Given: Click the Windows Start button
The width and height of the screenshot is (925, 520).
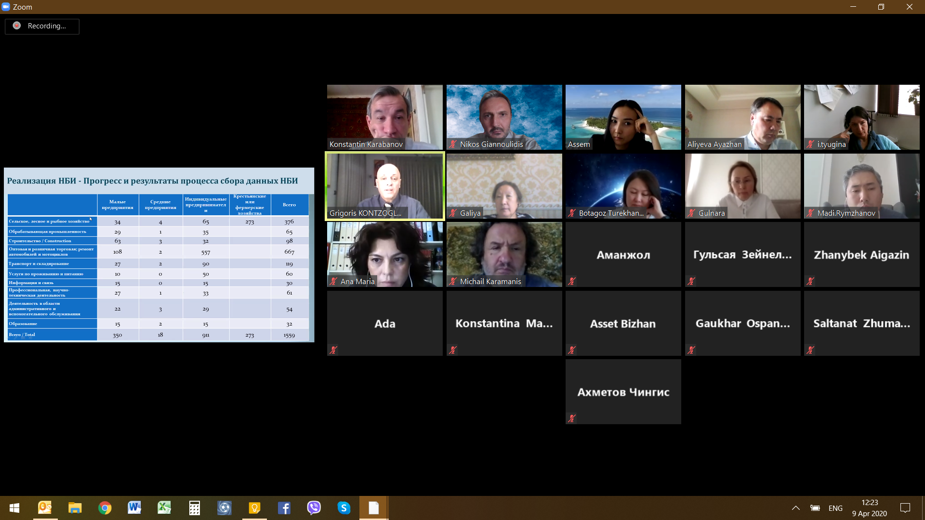Looking at the screenshot, I should point(14,508).
